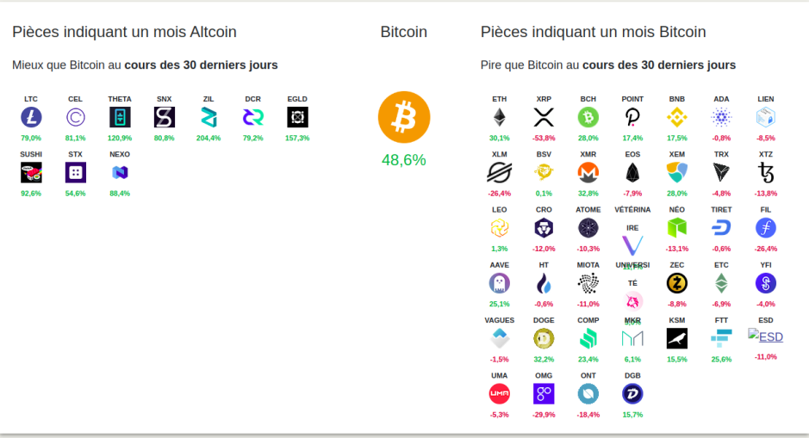
Task: Select the DigiByte DGB coin icon
Action: (x=632, y=394)
